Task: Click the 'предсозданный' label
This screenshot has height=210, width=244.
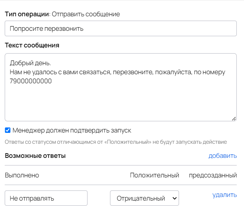Action: click(213, 175)
